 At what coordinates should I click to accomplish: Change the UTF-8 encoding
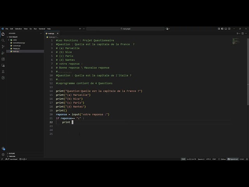pyautogui.click(x=208, y=159)
